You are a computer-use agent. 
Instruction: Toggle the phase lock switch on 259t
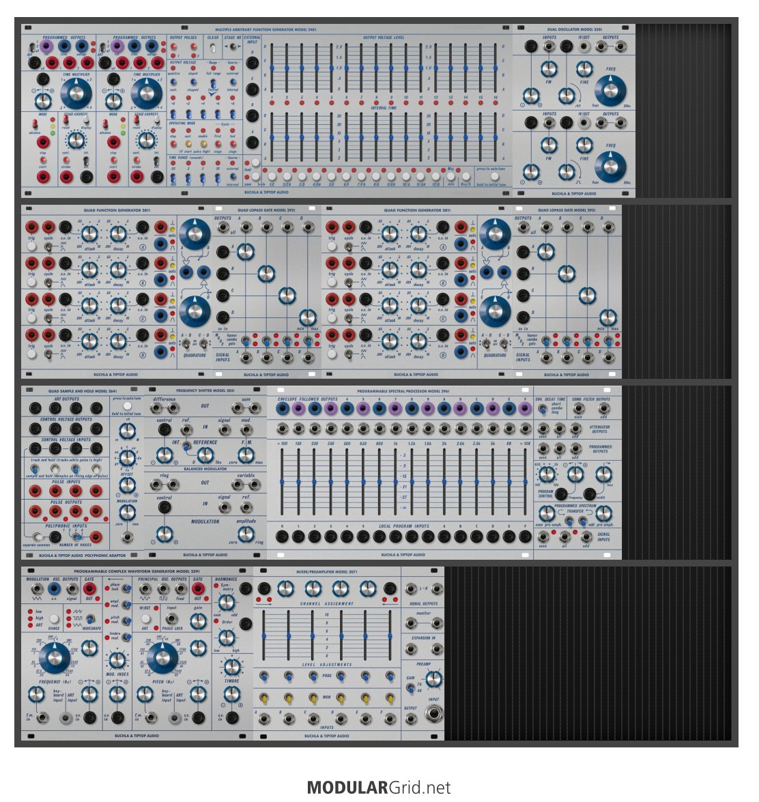click(126, 589)
